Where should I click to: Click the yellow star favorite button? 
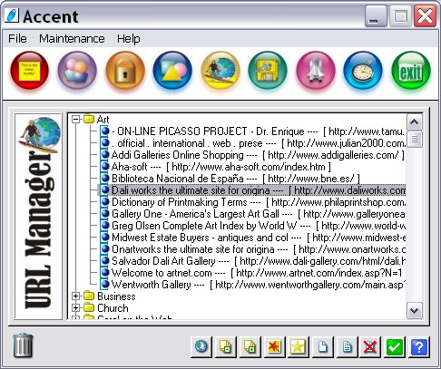click(x=299, y=346)
